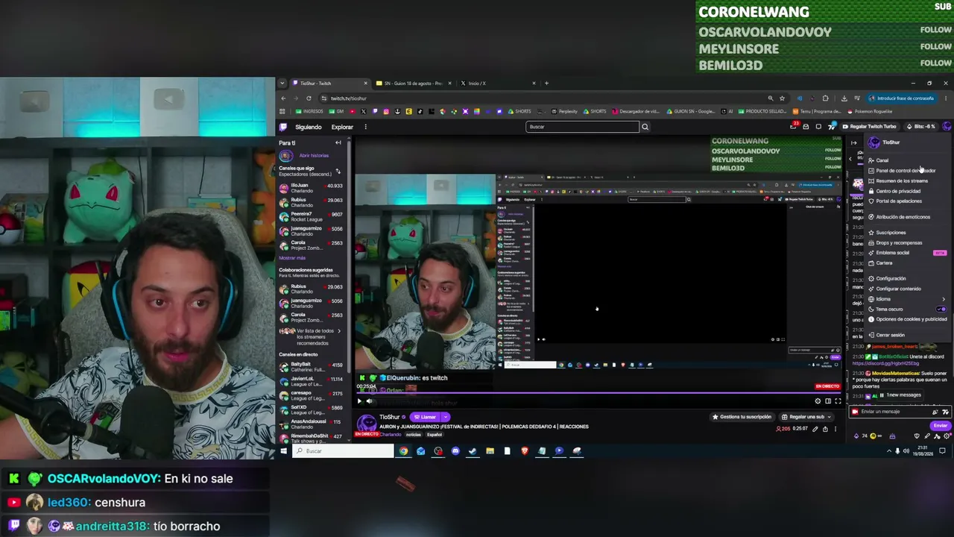Collapse the Para ti sidebar
This screenshot has height=537, width=954.
(x=338, y=142)
